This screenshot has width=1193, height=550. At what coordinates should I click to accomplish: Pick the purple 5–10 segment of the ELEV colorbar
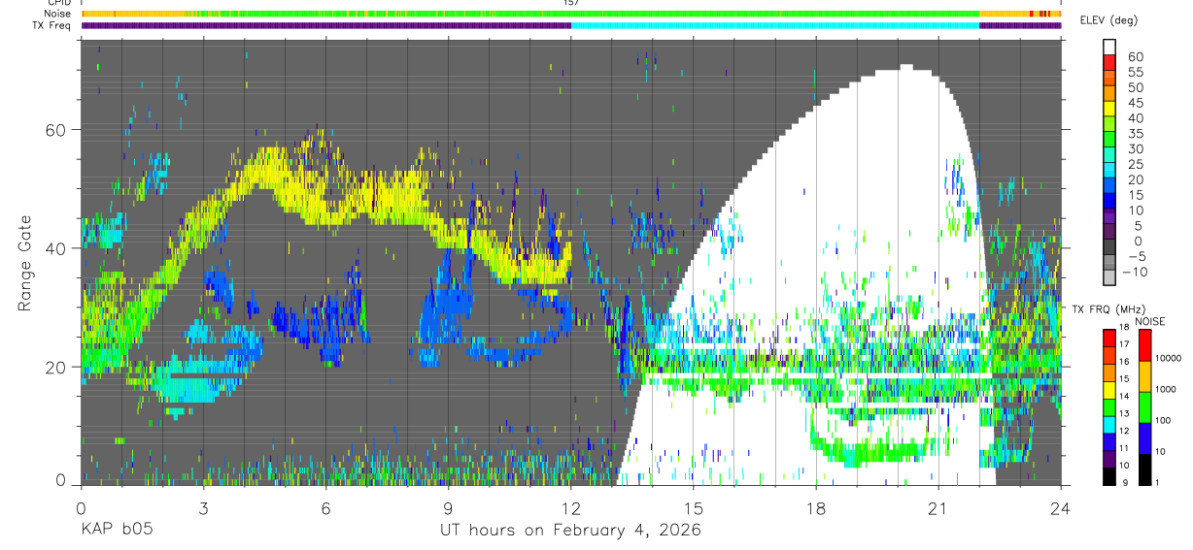click(1109, 218)
